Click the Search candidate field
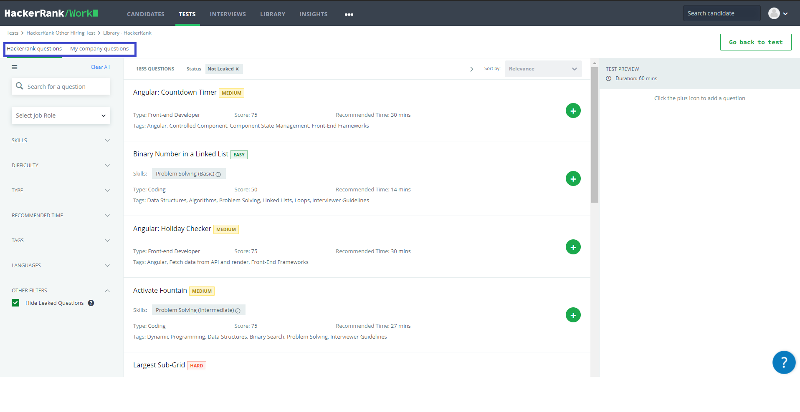 (x=722, y=13)
